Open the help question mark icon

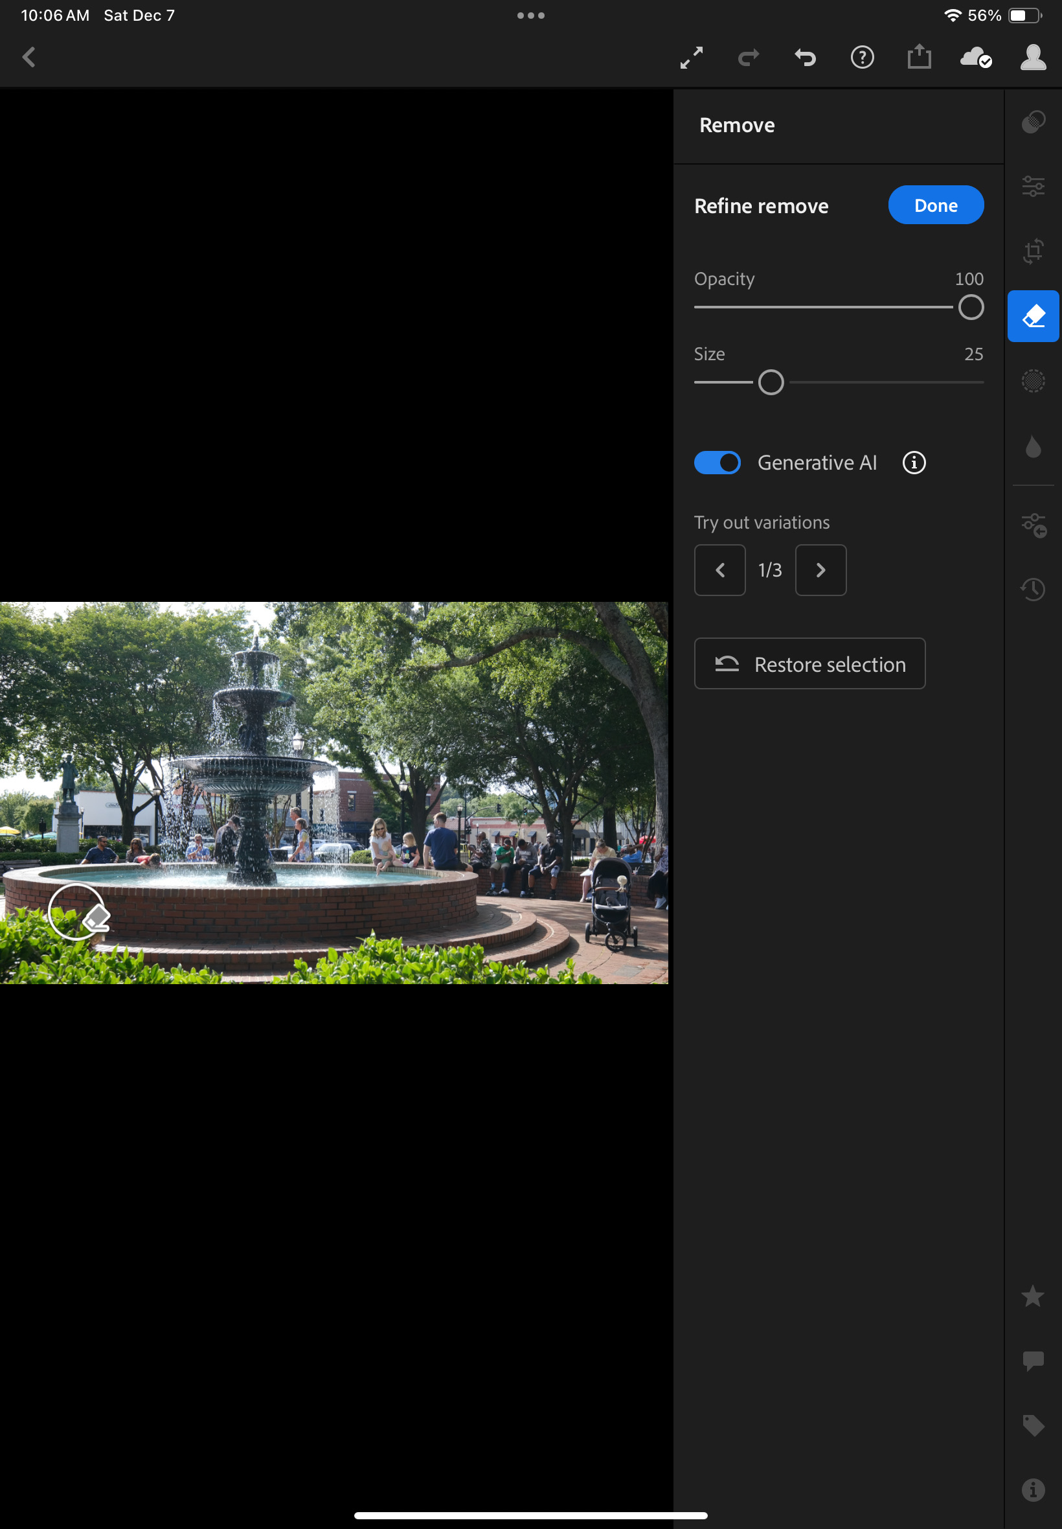coord(862,58)
